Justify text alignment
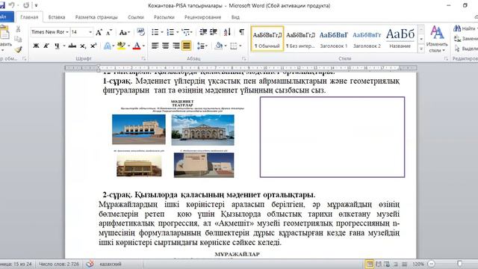The height and width of the screenshot is (269, 478). (186, 46)
